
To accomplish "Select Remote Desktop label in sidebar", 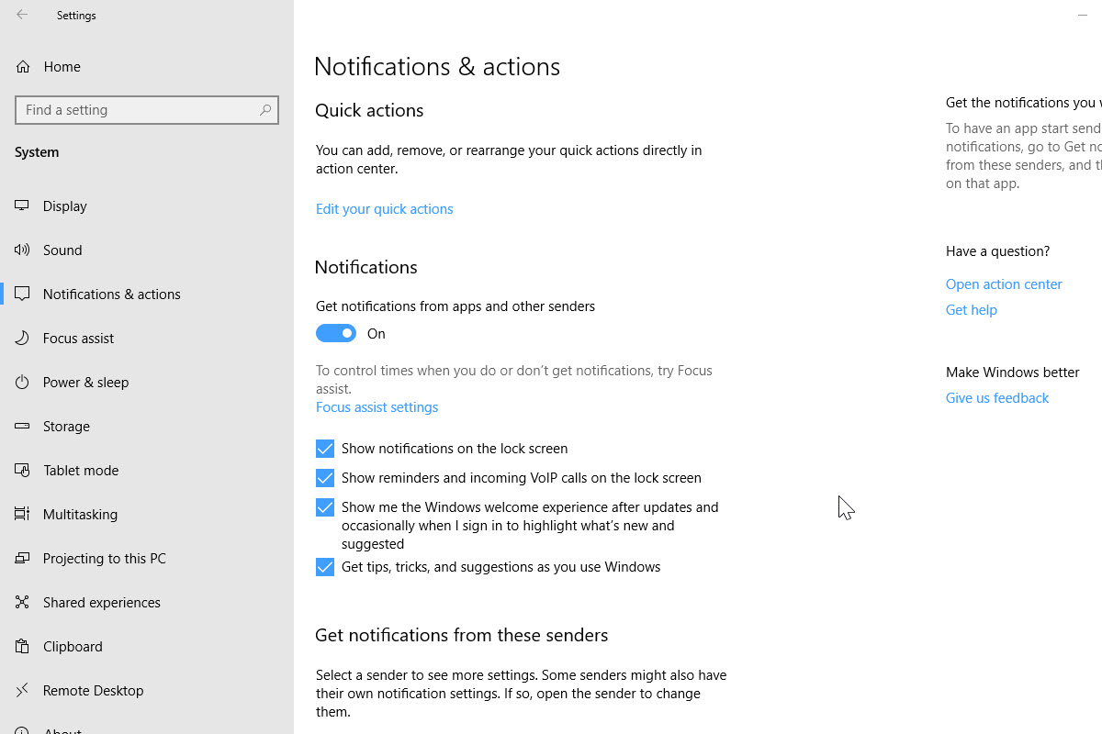I will pyautogui.click(x=94, y=690).
